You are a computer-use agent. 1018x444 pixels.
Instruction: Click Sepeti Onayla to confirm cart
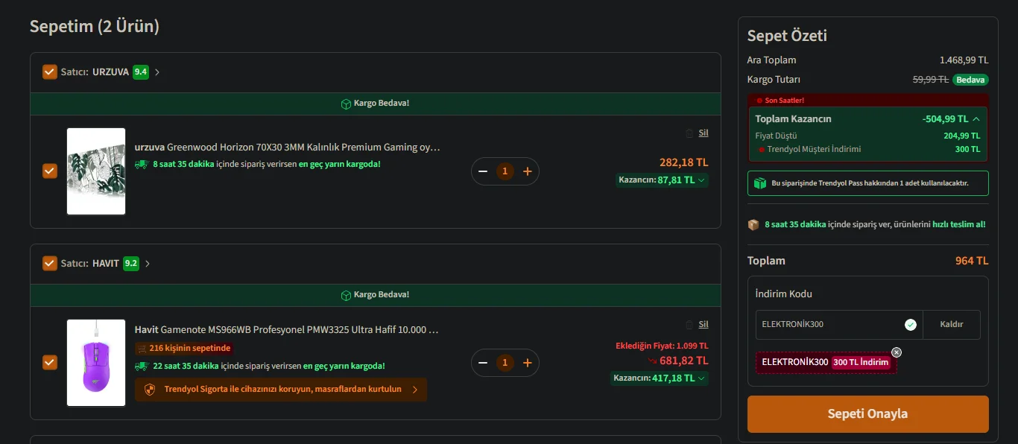[x=867, y=414]
